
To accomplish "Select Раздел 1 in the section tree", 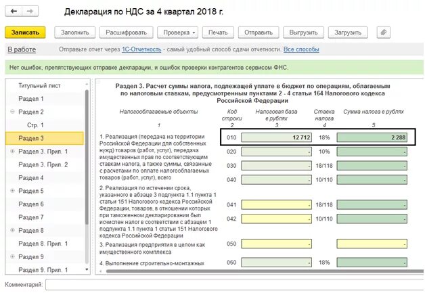I will [31, 99].
